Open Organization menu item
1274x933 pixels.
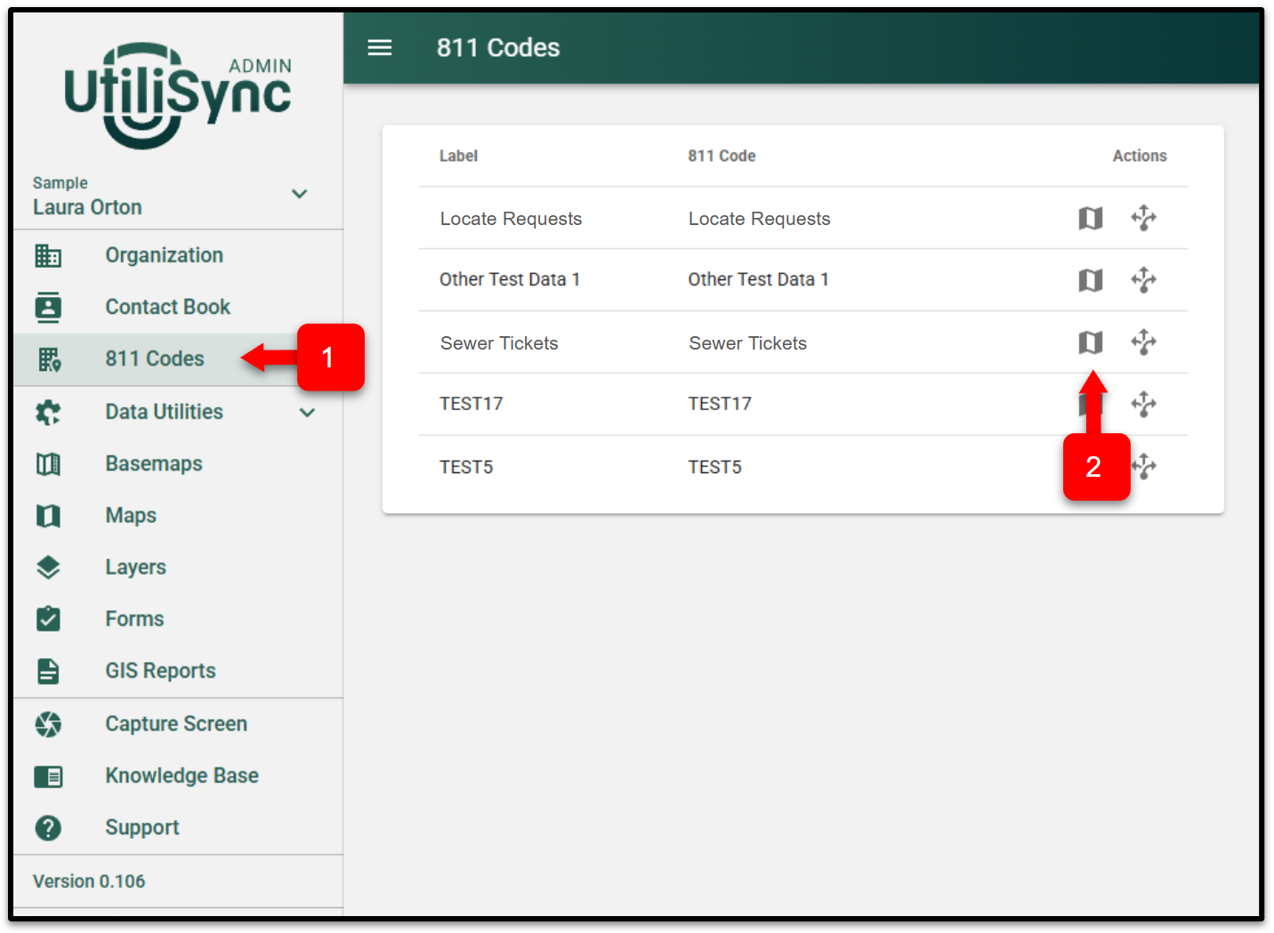pos(165,256)
